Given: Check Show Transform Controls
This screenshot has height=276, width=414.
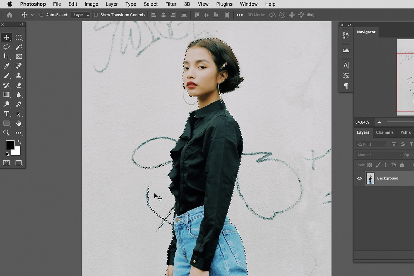Looking at the screenshot, I should (96, 15).
